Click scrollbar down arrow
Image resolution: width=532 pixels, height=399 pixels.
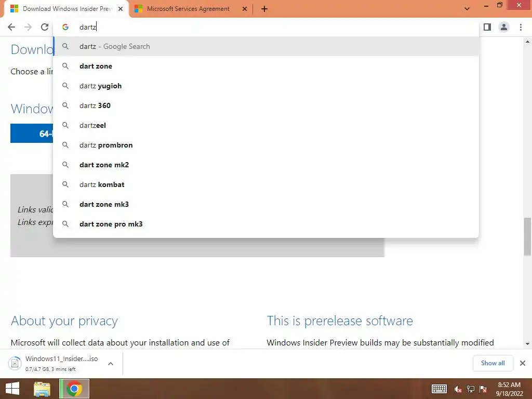point(527,344)
